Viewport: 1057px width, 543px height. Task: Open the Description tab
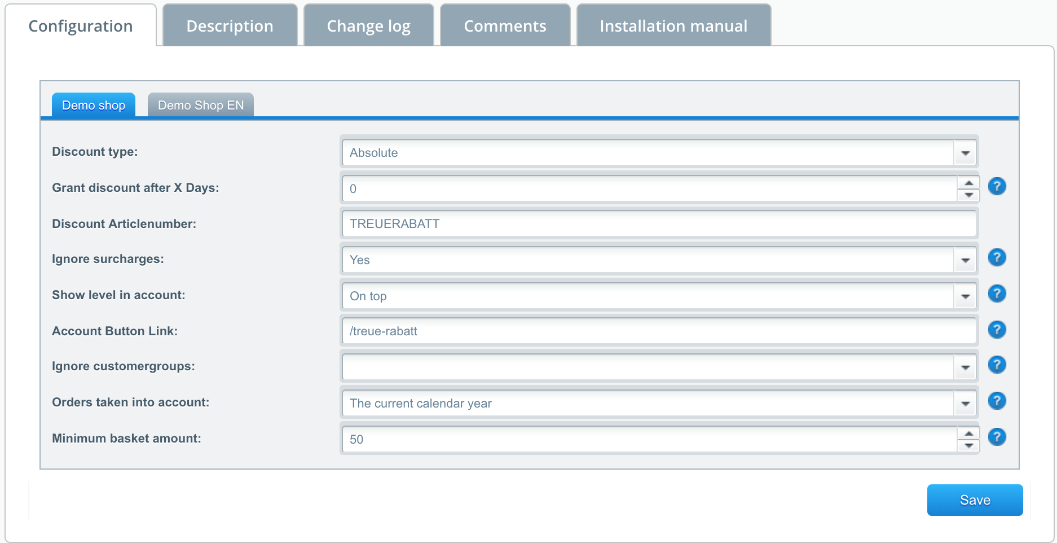[x=230, y=26]
